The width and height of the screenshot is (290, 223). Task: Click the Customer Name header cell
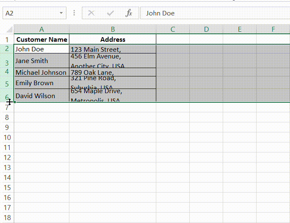(42, 39)
